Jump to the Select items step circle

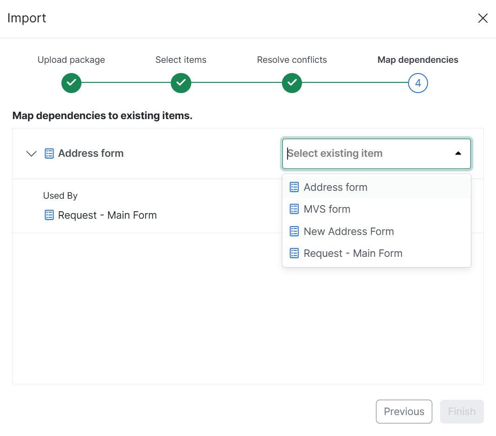click(181, 83)
